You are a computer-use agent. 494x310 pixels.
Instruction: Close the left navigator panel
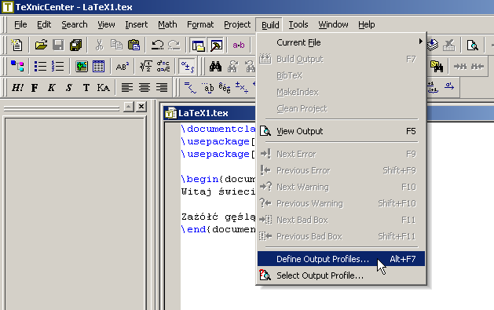[x=141, y=107]
